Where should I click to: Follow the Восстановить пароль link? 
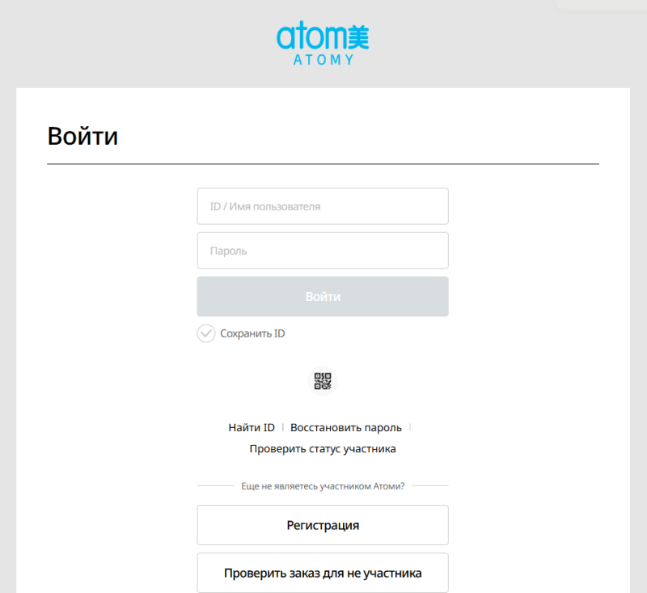pyautogui.click(x=345, y=427)
